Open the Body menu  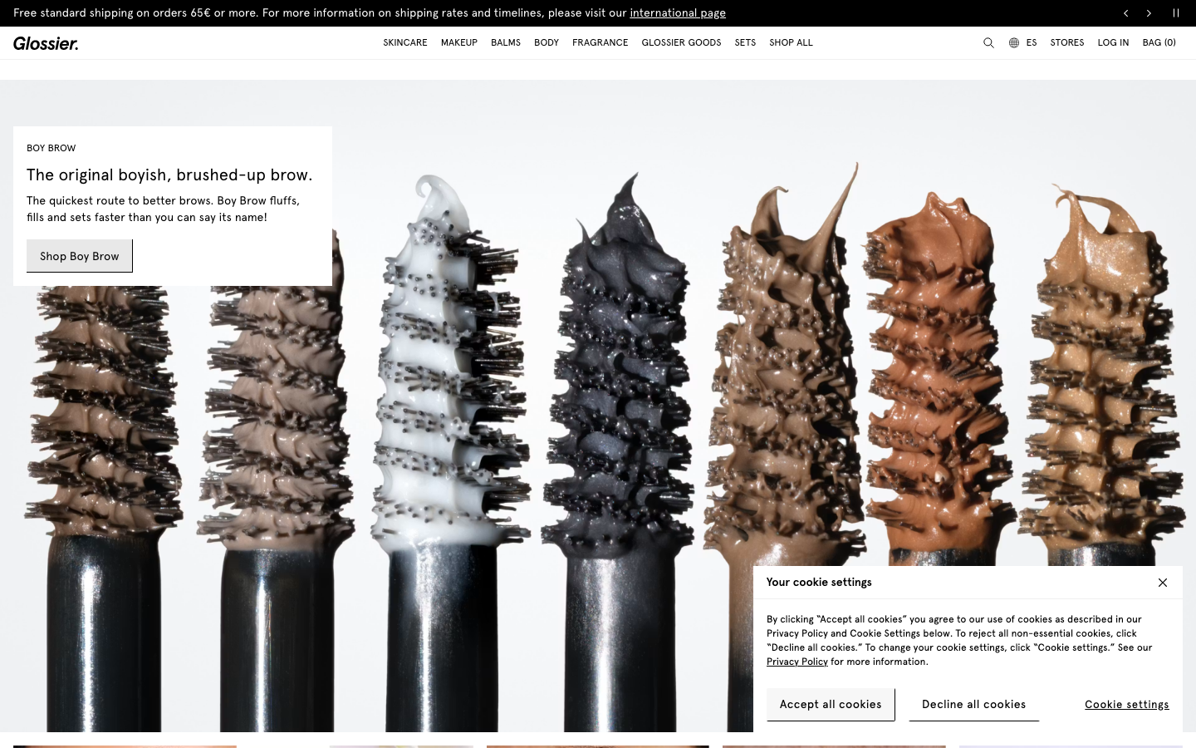(547, 42)
